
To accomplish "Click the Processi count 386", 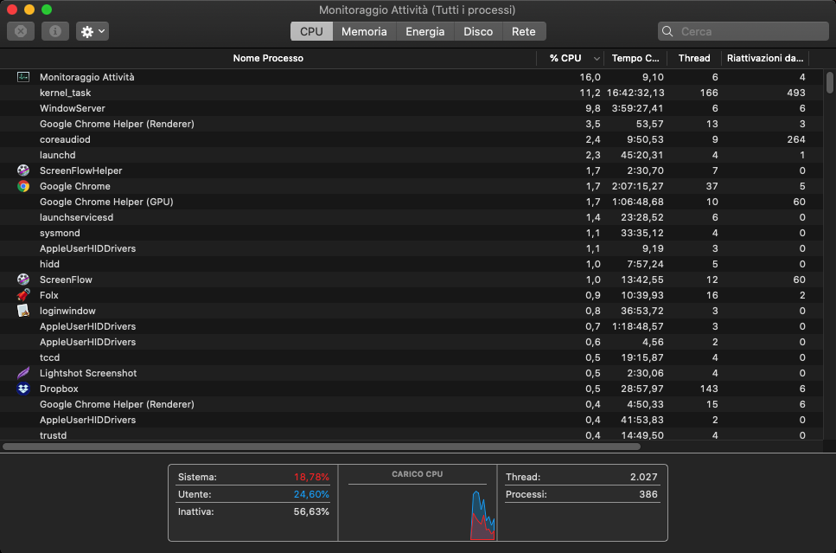I will click(648, 494).
